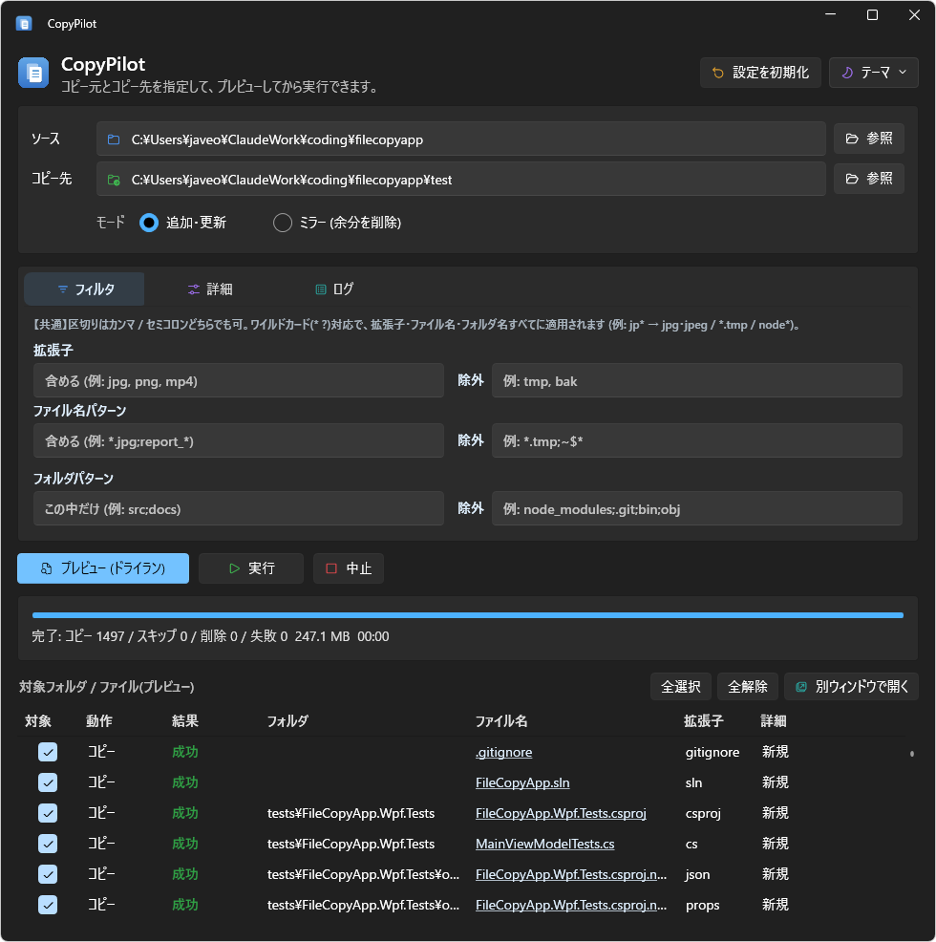Uncheck the FileCopyApp.sln row checkbox

pyautogui.click(x=48, y=782)
